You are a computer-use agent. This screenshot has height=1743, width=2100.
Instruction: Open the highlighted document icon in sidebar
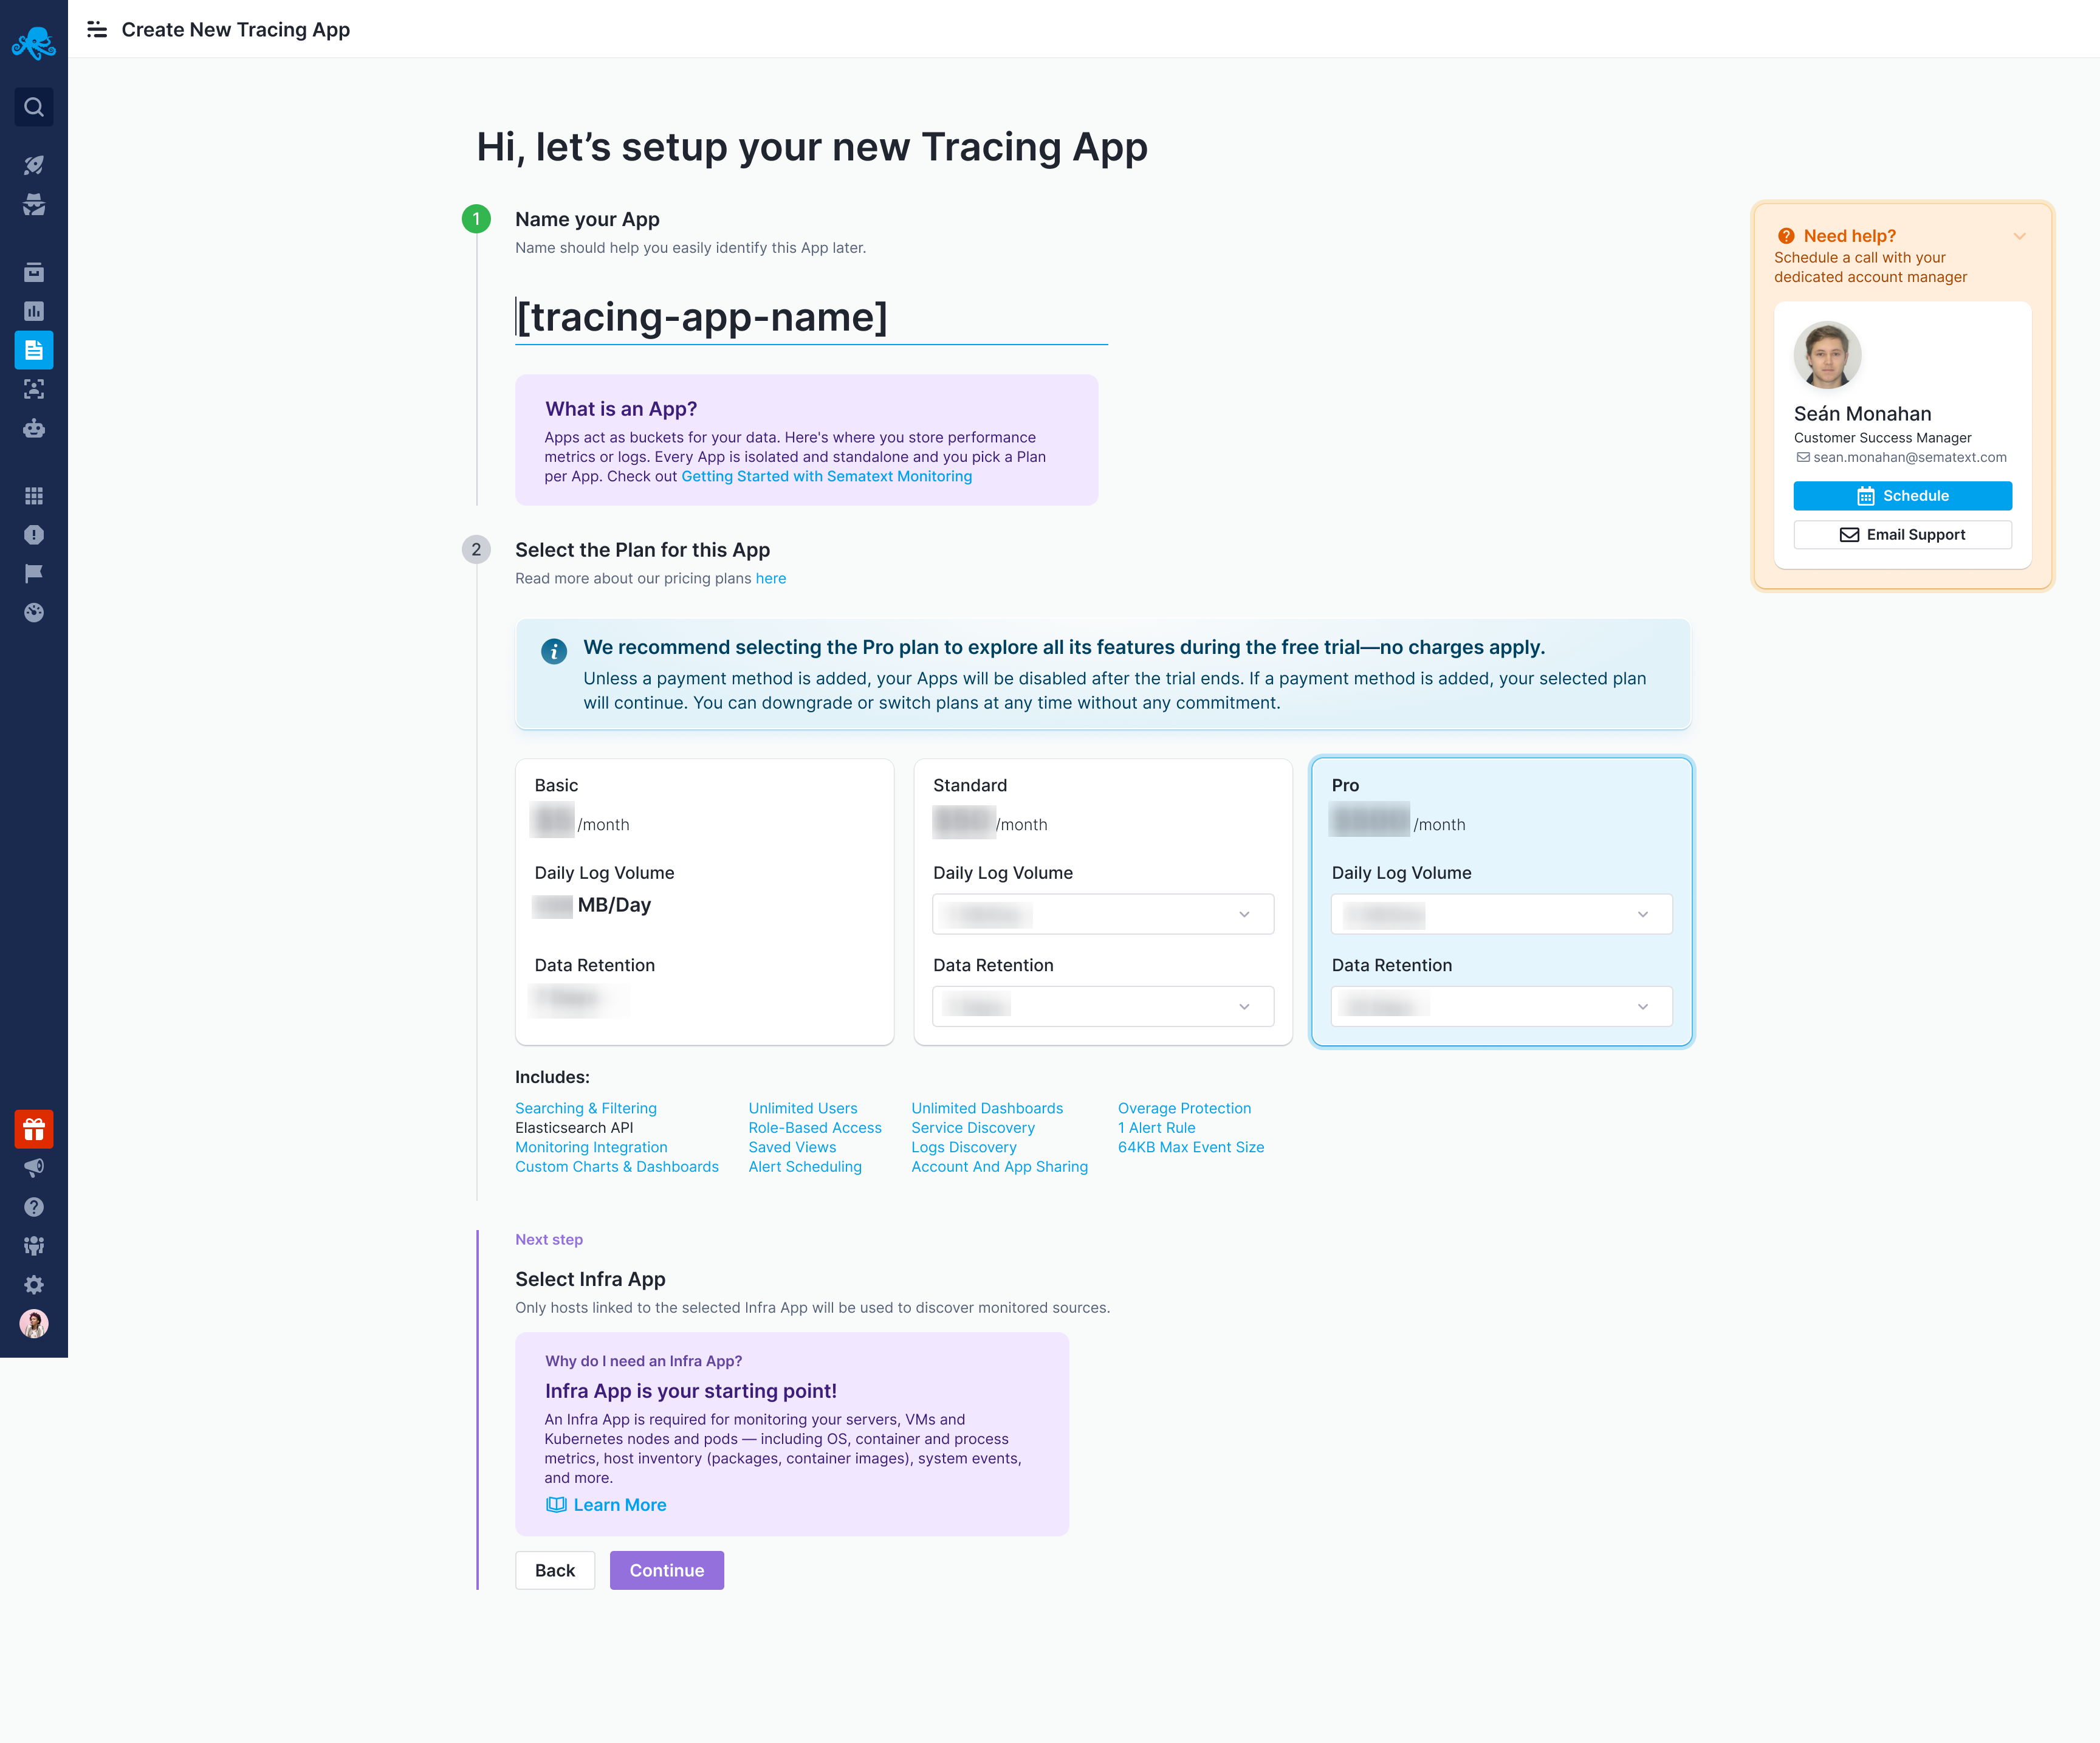coord(34,350)
